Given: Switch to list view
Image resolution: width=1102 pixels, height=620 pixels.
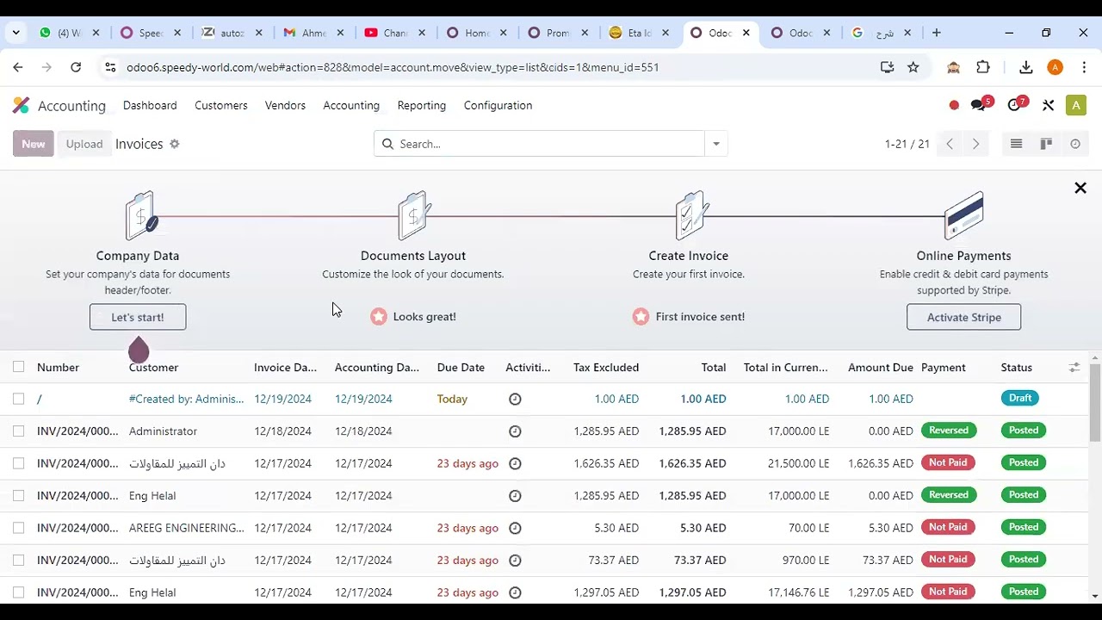Looking at the screenshot, I should (1016, 144).
